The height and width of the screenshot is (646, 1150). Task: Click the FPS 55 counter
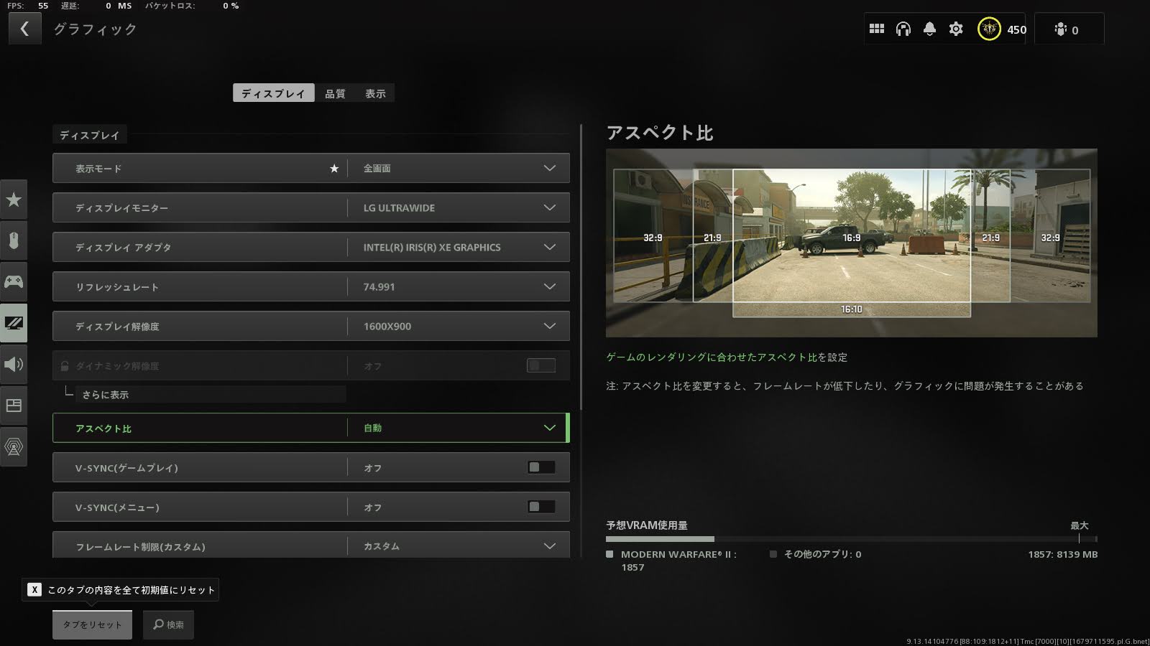click(28, 6)
